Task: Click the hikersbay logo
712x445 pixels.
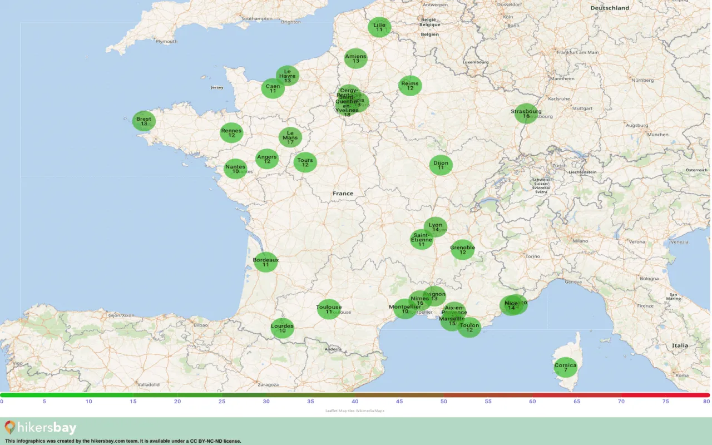Action: pyautogui.click(x=40, y=428)
